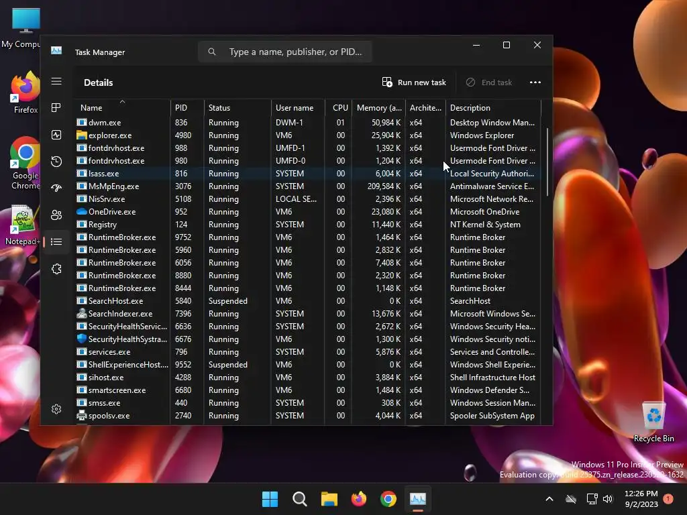Select RuntimeBroker.exe with PID 8444
687x515 pixels.
click(309, 288)
